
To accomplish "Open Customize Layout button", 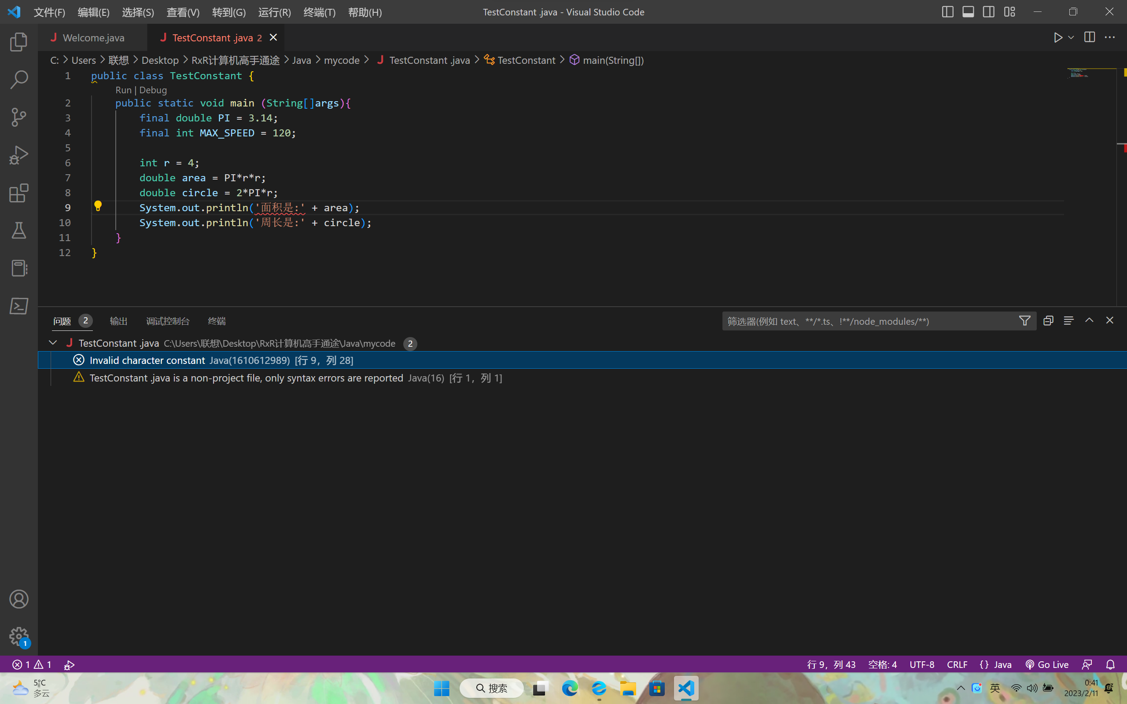I will tap(1009, 11).
